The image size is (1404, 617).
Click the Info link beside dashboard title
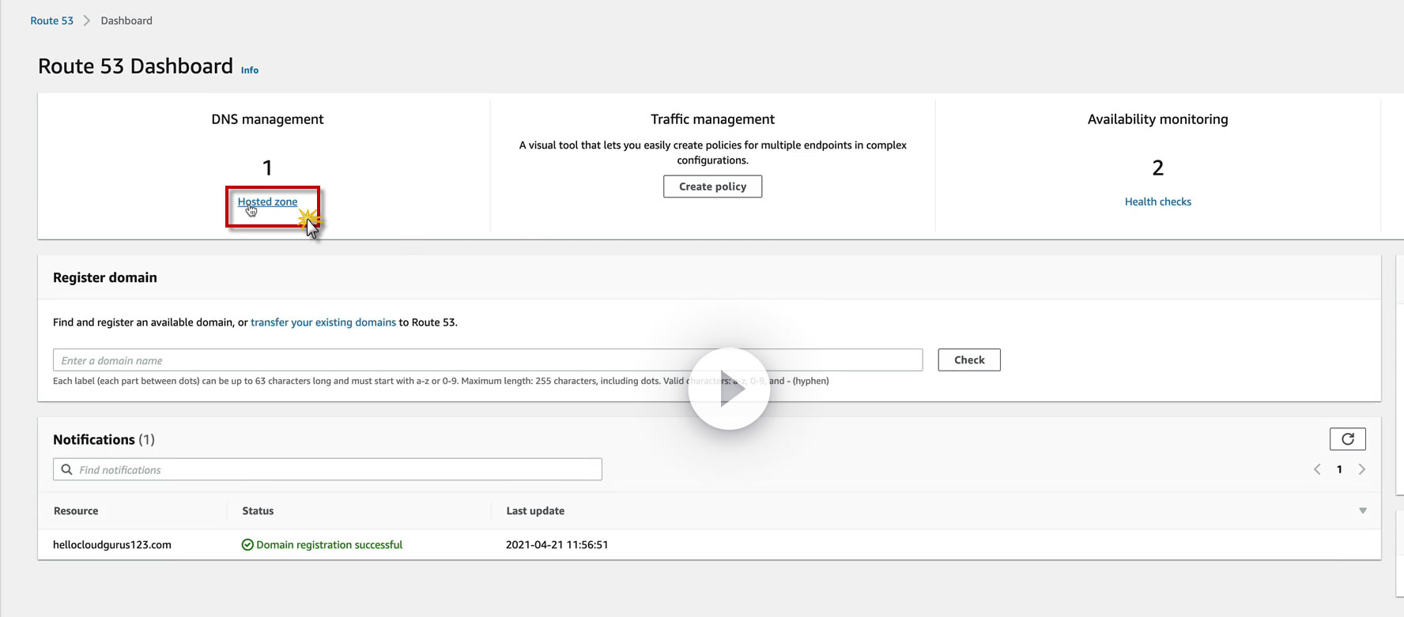(x=250, y=70)
